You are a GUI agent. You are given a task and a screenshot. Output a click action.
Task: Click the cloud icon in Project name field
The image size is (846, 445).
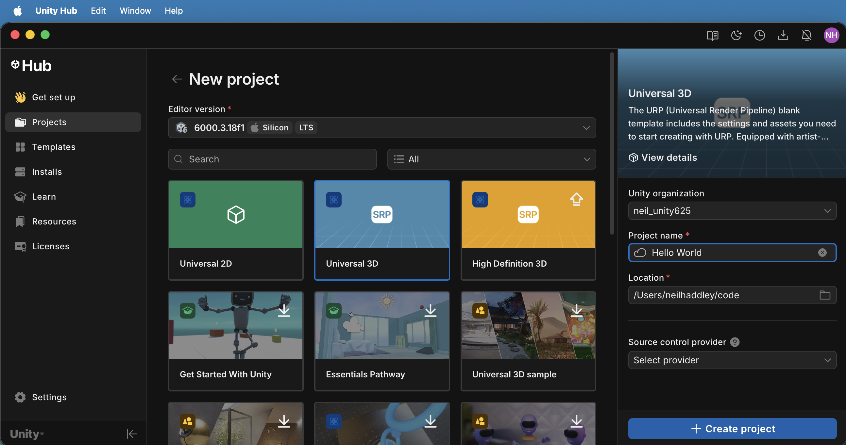click(640, 252)
